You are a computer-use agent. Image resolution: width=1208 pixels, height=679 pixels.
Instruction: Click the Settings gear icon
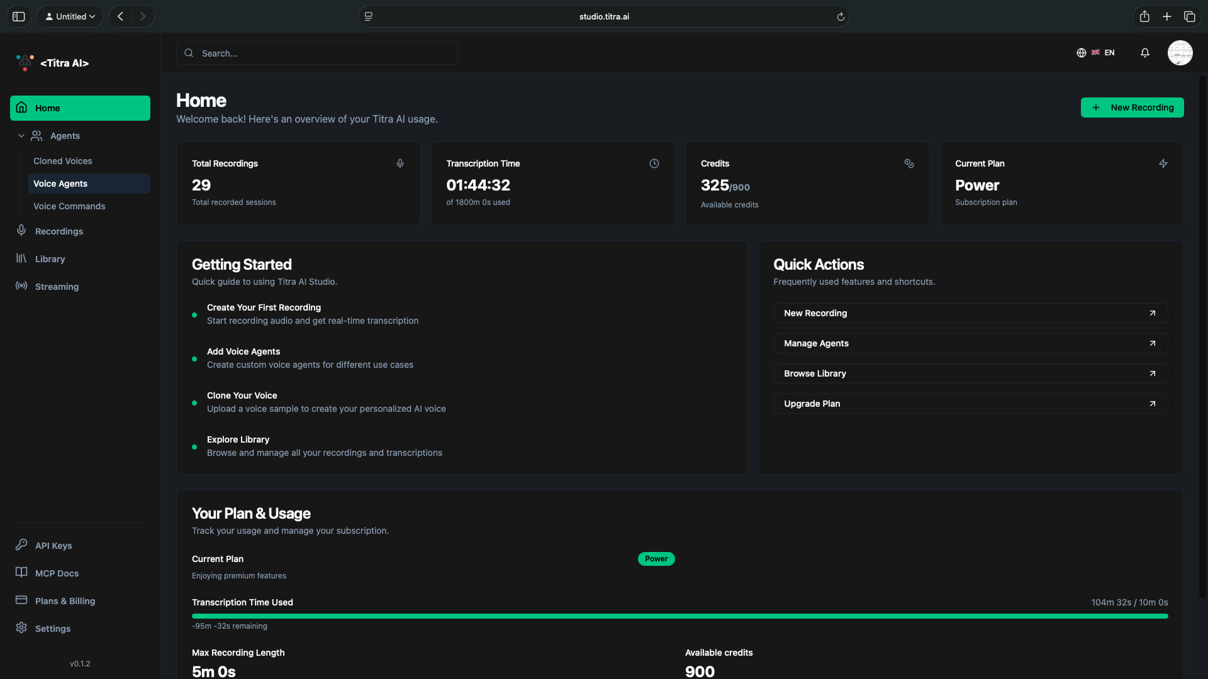[21, 628]
